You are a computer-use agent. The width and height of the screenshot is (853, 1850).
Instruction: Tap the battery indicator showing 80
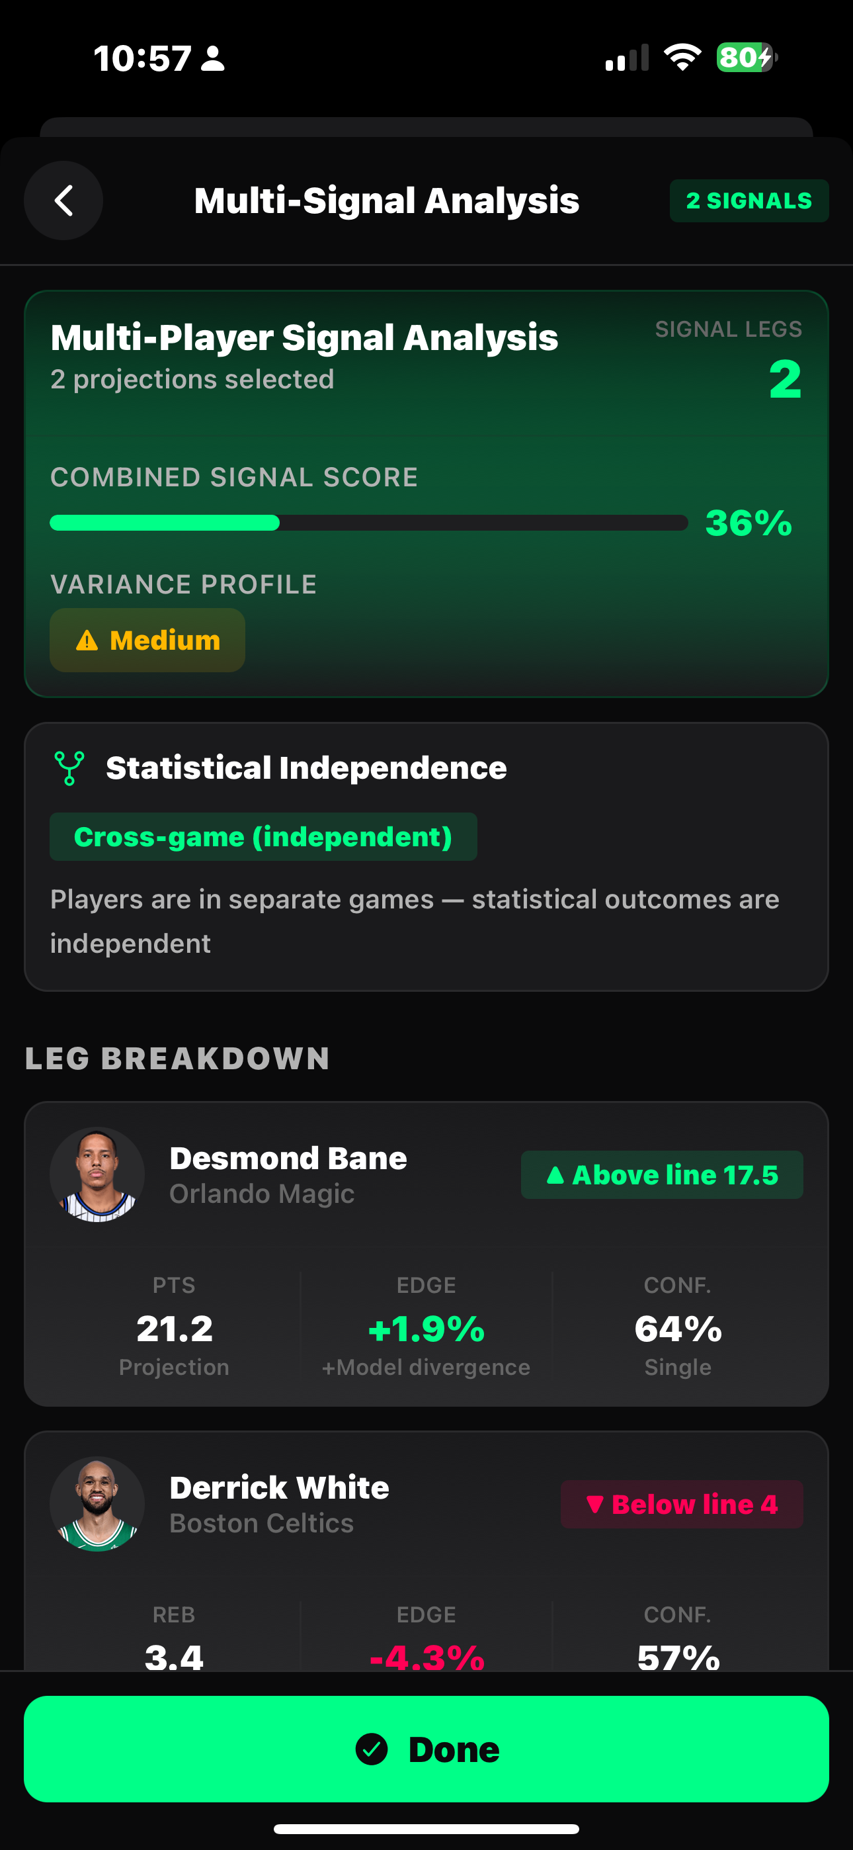[745, 58]
